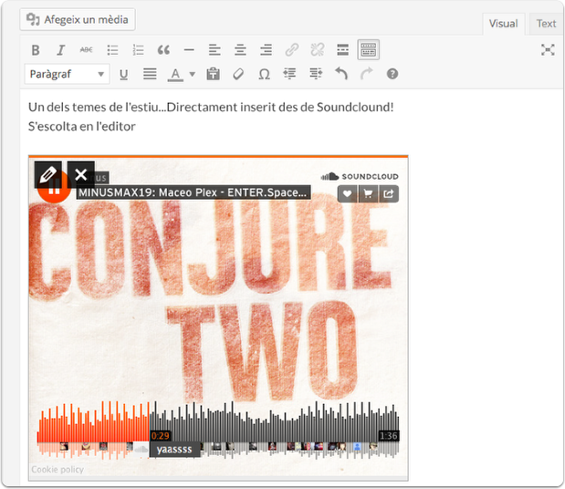Screen dimensions: 565x489
Task: Align text left
Action: click(x=214, y=50)
